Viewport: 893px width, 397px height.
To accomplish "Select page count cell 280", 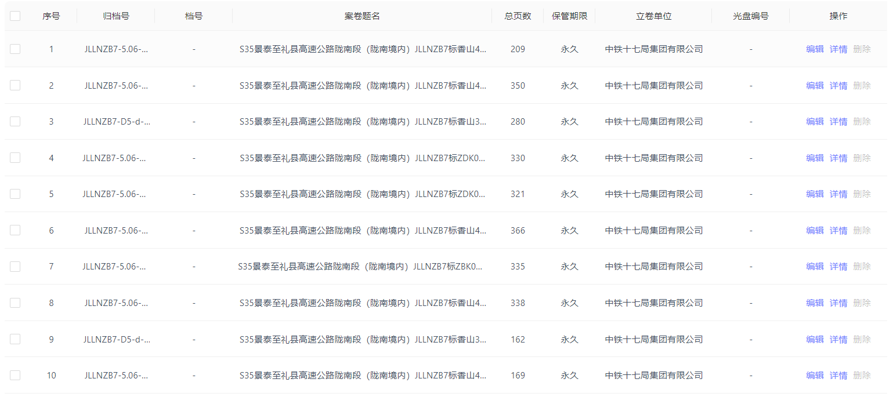I will coord(518,122).
